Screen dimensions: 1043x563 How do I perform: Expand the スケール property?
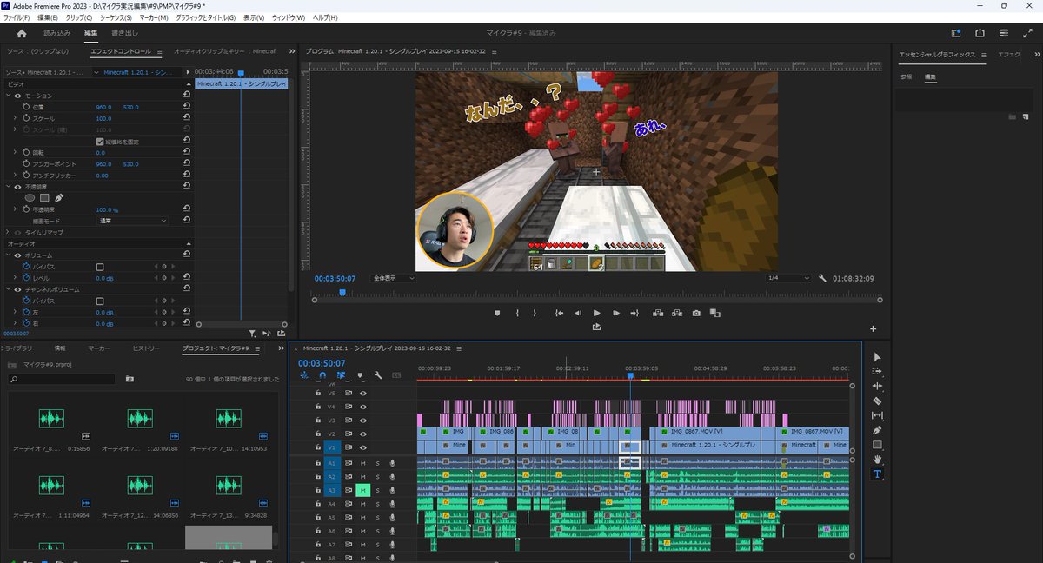15,118
